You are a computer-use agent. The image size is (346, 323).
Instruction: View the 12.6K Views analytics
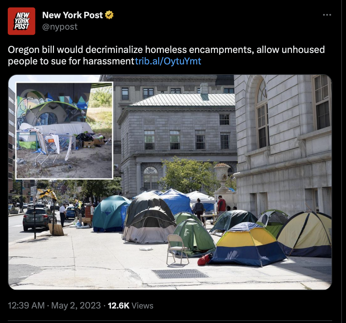click(131, 305)
